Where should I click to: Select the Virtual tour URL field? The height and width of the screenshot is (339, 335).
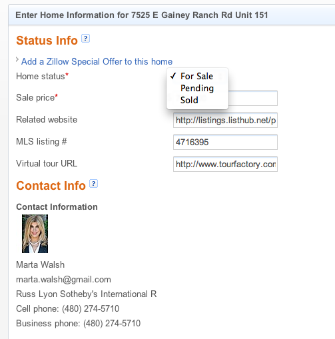(225, 164)
